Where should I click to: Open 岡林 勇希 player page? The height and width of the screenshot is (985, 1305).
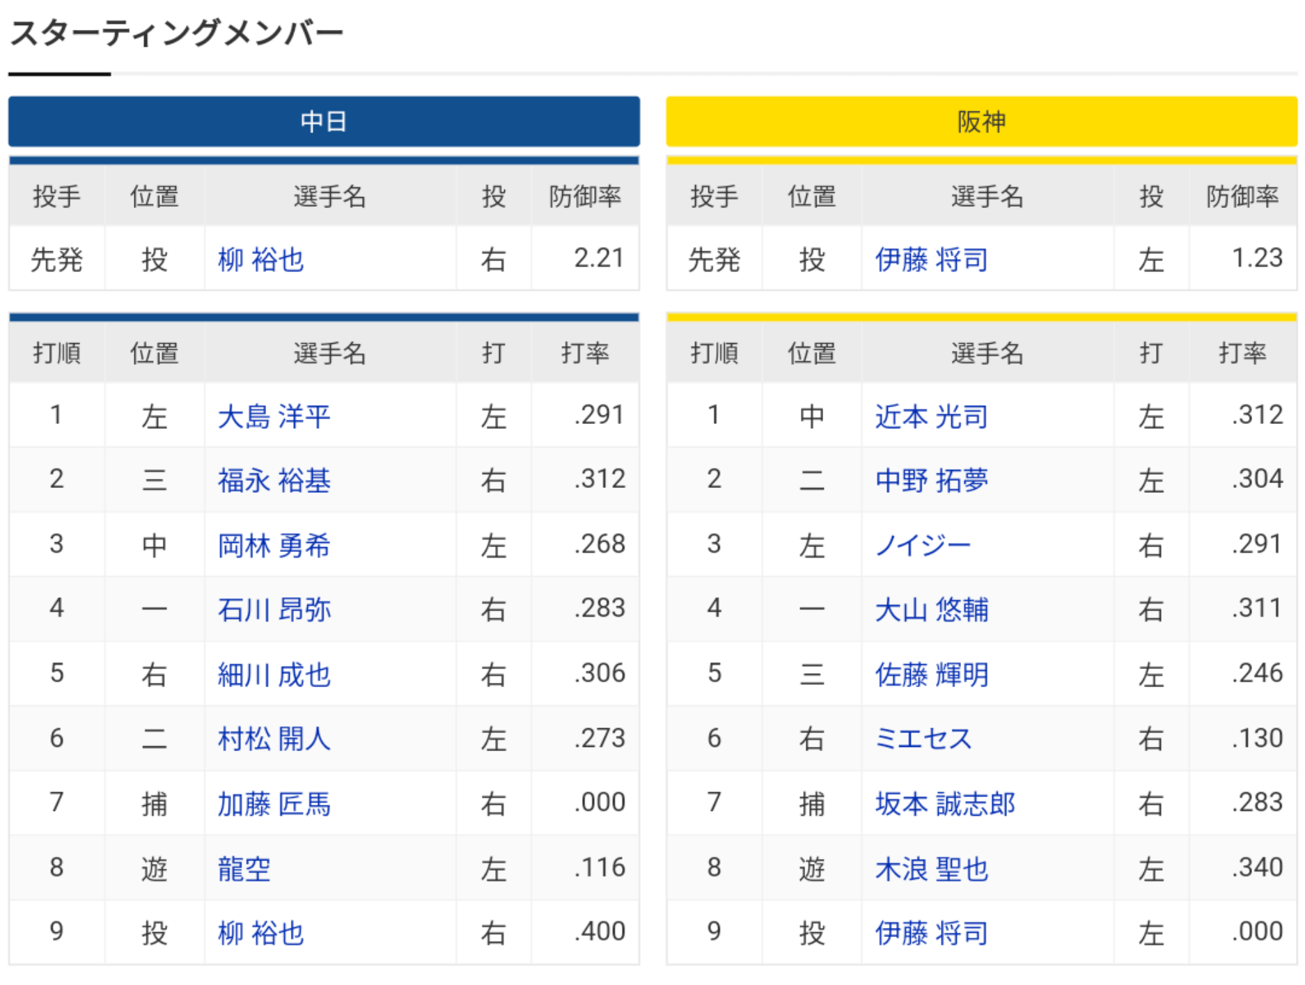coord(274,545)
